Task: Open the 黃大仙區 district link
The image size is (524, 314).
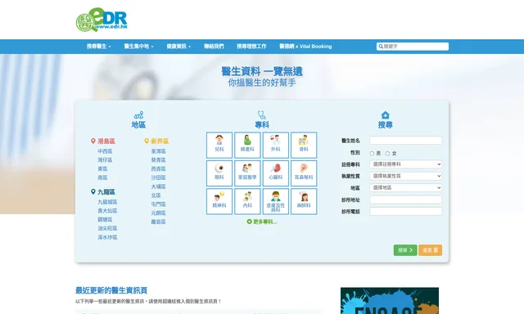Action: click(107, 211)
